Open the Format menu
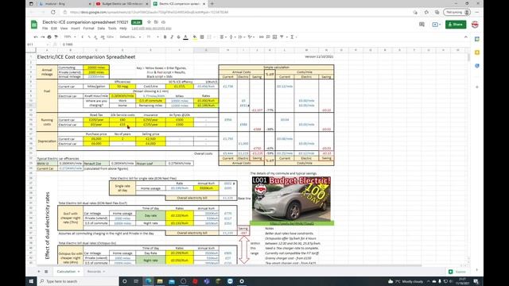 (x=88, y=29)
